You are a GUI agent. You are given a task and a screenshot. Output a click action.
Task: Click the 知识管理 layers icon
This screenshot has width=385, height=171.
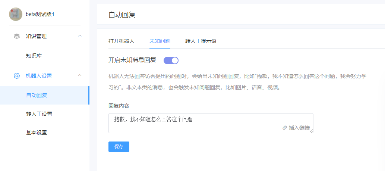click(x=17, y=36)
